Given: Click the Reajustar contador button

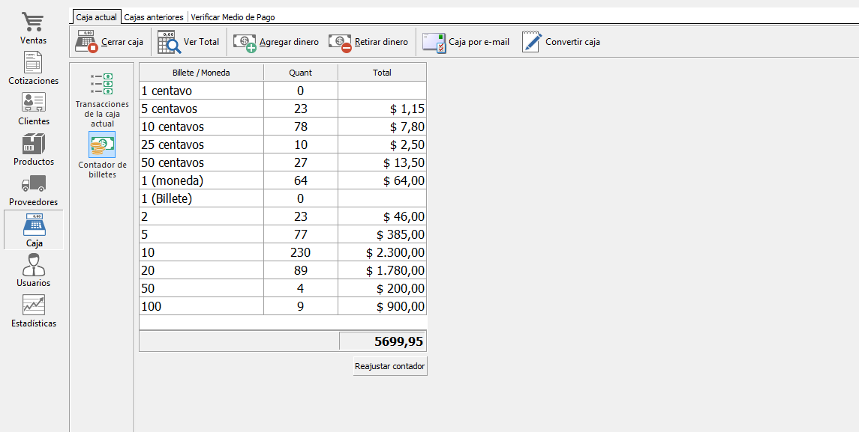Looking at the screenshot, I should coord(390,366).
